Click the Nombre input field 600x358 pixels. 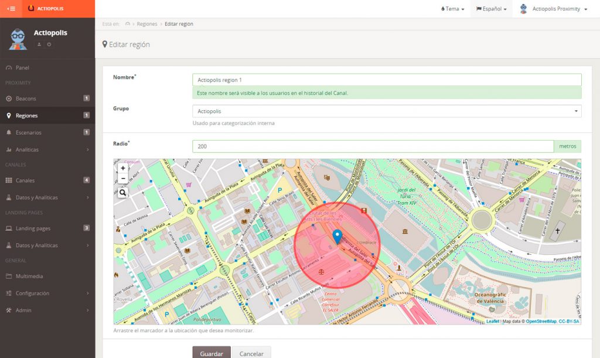pos(387,80)
